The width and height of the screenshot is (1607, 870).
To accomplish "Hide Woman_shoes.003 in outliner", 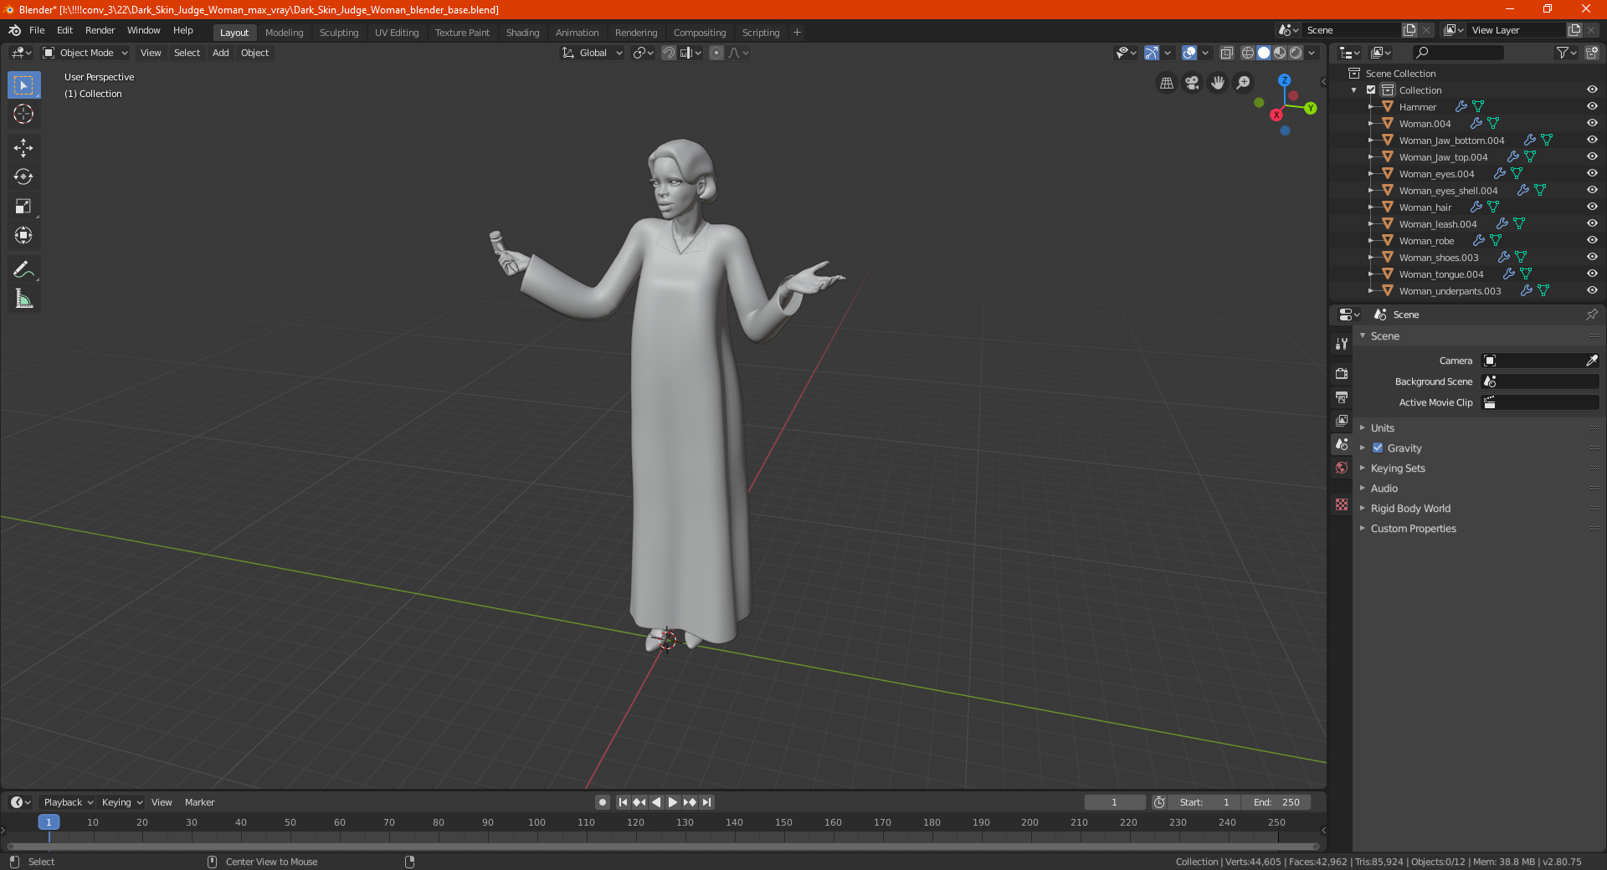I will coord(1591,257).
